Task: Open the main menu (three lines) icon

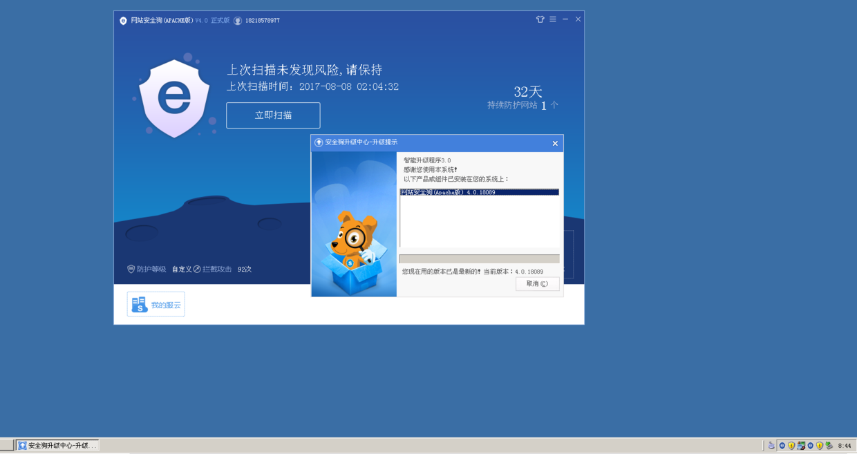Action: (x=553, y=19)
